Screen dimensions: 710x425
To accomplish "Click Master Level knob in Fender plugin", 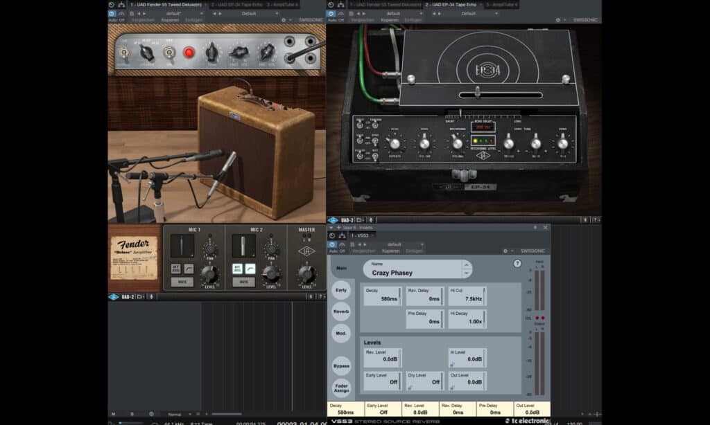I will pos(306,274).
